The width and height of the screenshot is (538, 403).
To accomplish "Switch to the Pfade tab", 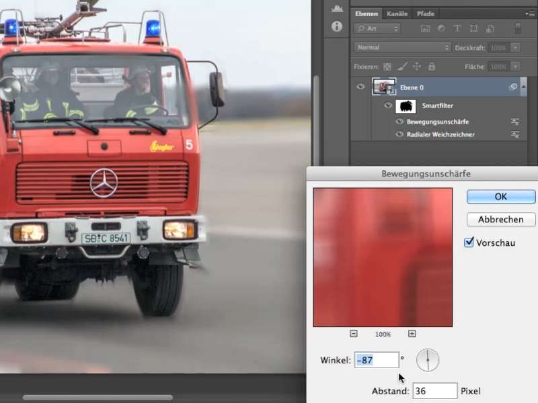I will (x=426, y=13).
